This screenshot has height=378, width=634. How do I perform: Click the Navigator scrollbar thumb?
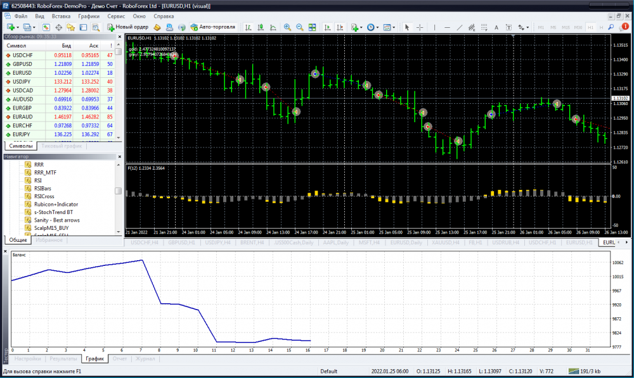118,191
